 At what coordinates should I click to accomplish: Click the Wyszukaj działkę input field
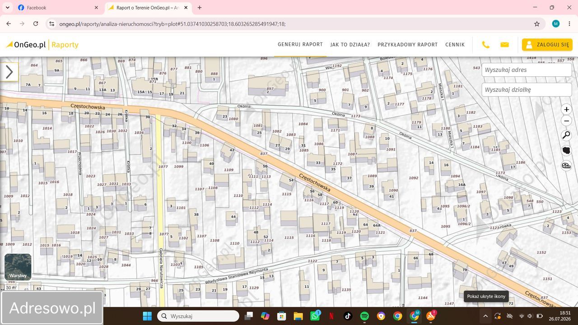pyautogui.click(x=527, y=90)
